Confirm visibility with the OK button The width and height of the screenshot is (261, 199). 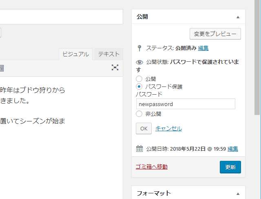click(x=144, y=128)
